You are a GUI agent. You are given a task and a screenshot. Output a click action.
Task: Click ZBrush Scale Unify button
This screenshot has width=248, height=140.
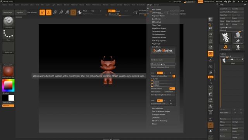click(x=163, y=64)
